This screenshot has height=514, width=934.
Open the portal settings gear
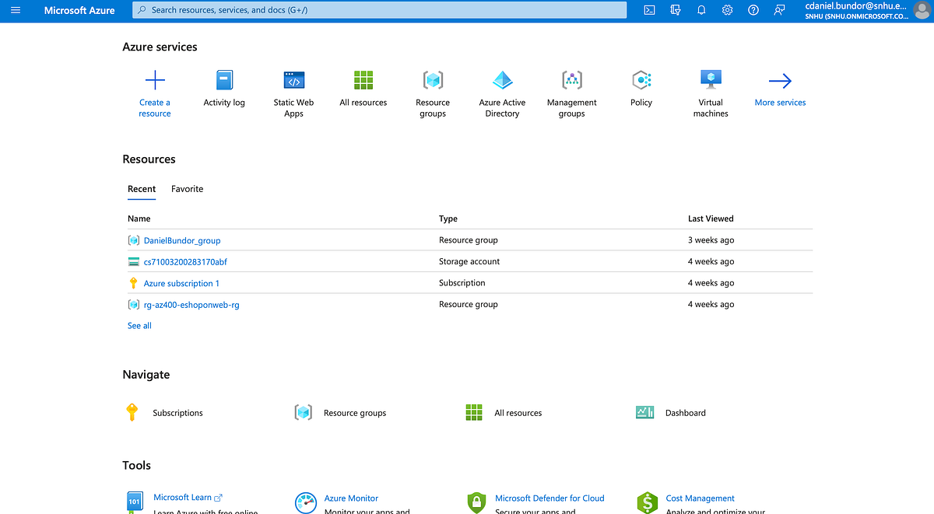coord(727,10)
